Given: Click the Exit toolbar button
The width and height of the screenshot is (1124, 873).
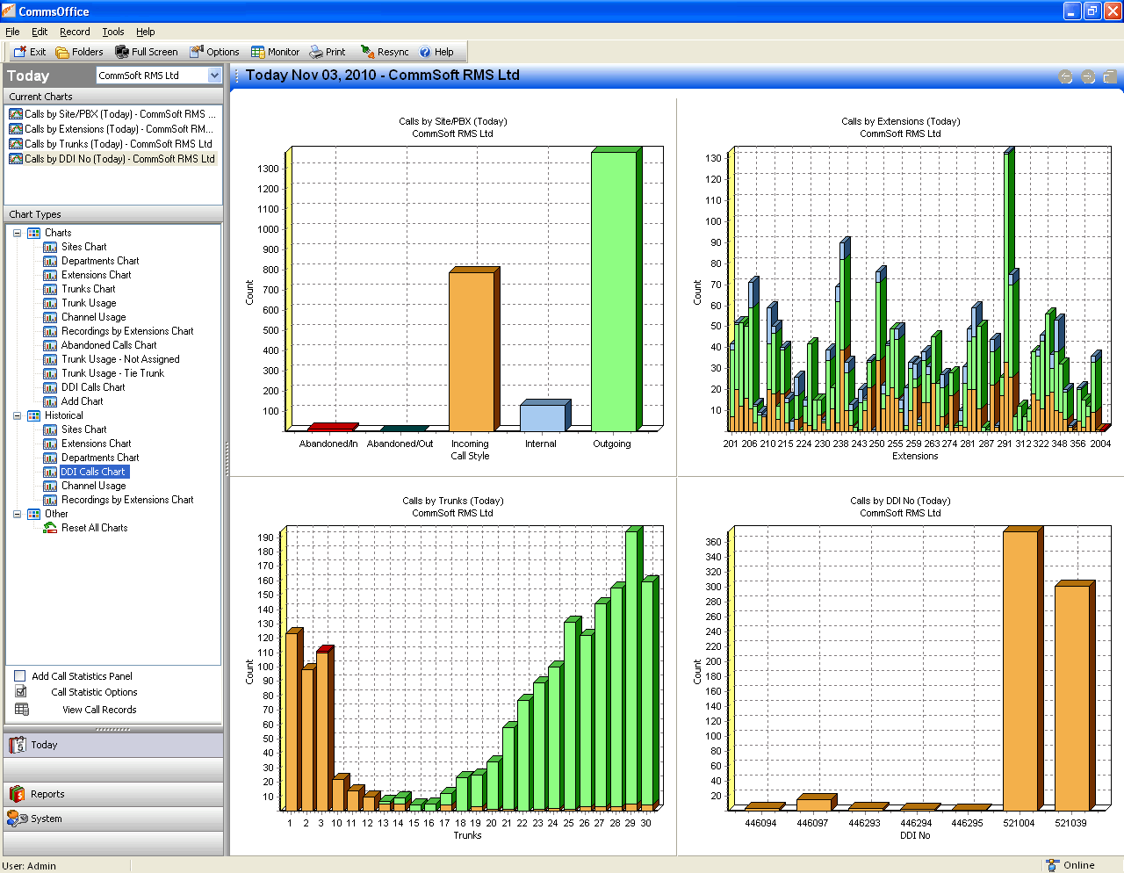Looking at the screenshot, I should coord(30,52).
